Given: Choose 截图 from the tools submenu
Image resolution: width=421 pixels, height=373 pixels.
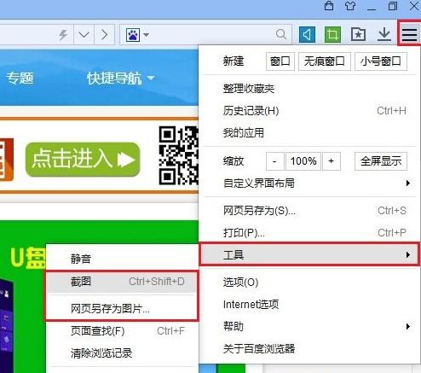Looking at the screenshot, I should pos(122,282).
